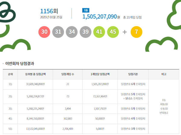Select rank cell 1등 in table
Viewport: 181px width, 135px height.
(x=10, y=84)
